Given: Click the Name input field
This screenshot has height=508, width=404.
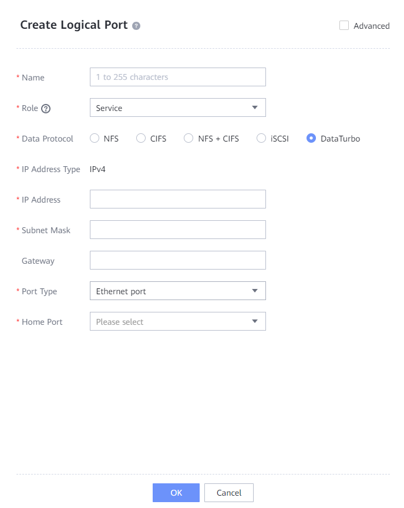Looking at the screenshot, I should pos(177,77).
